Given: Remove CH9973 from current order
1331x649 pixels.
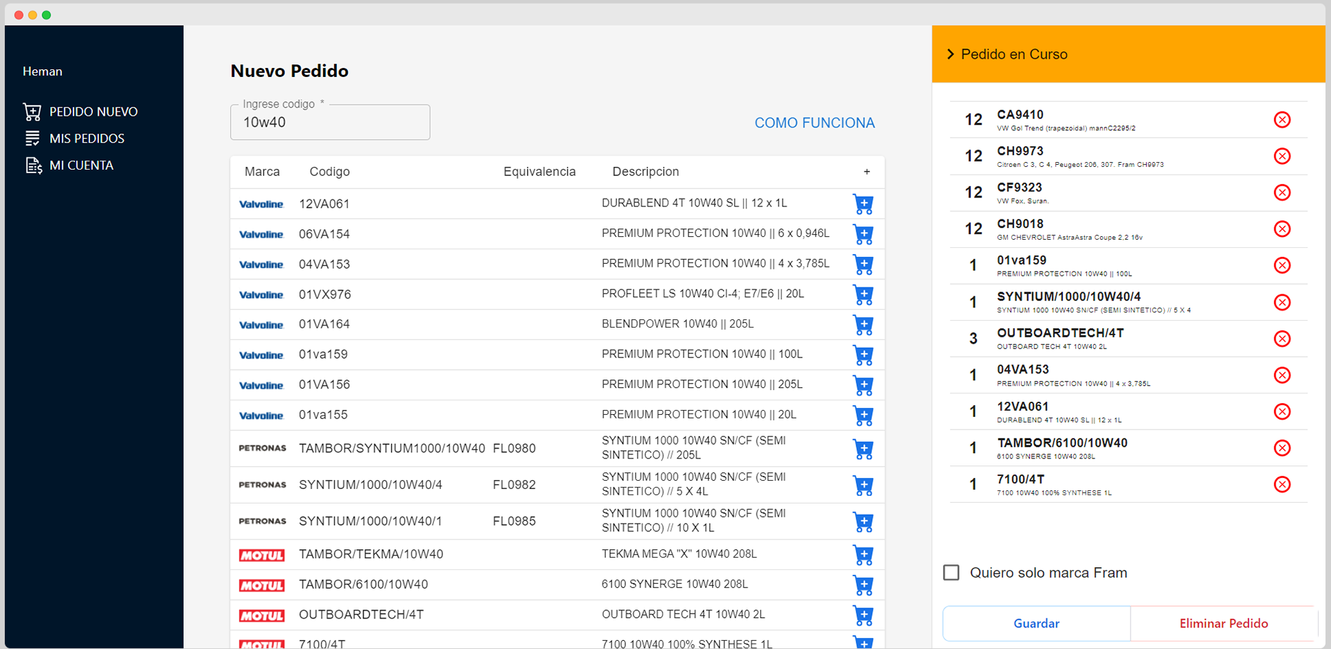Looking at the screenshot, I should click(x=1282, y=156).
